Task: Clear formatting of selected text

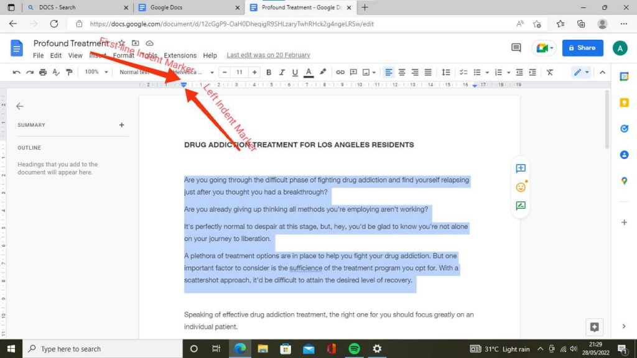Action: click(549, 71)
